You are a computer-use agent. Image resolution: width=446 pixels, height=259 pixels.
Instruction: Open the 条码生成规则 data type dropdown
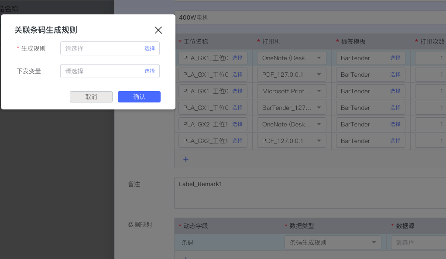(333, 242)
